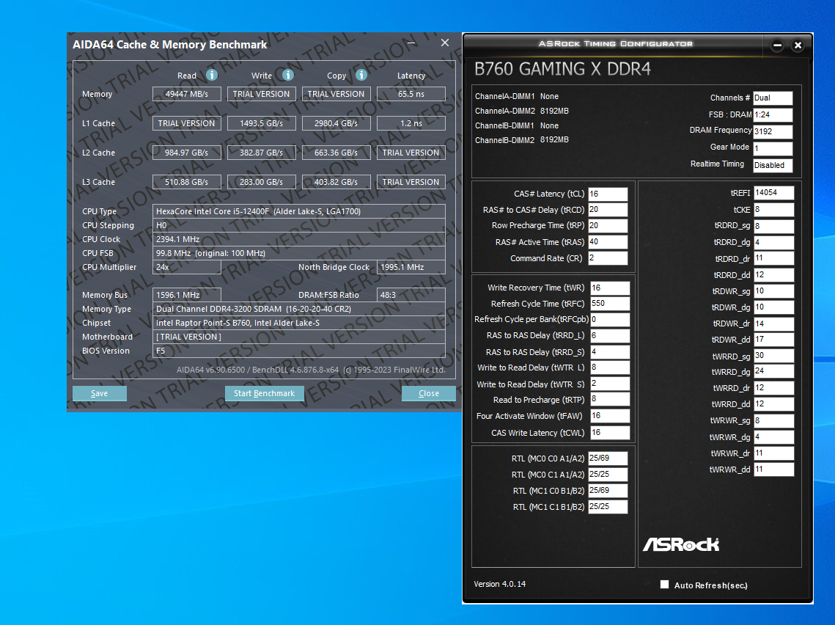Click the CAS Write Latency (tCWL) field
The height and width of the screenshot is (625, 835).
pos(610,433)
